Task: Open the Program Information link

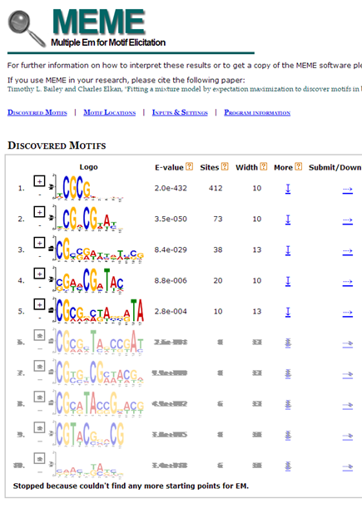Action: point(257,112)
